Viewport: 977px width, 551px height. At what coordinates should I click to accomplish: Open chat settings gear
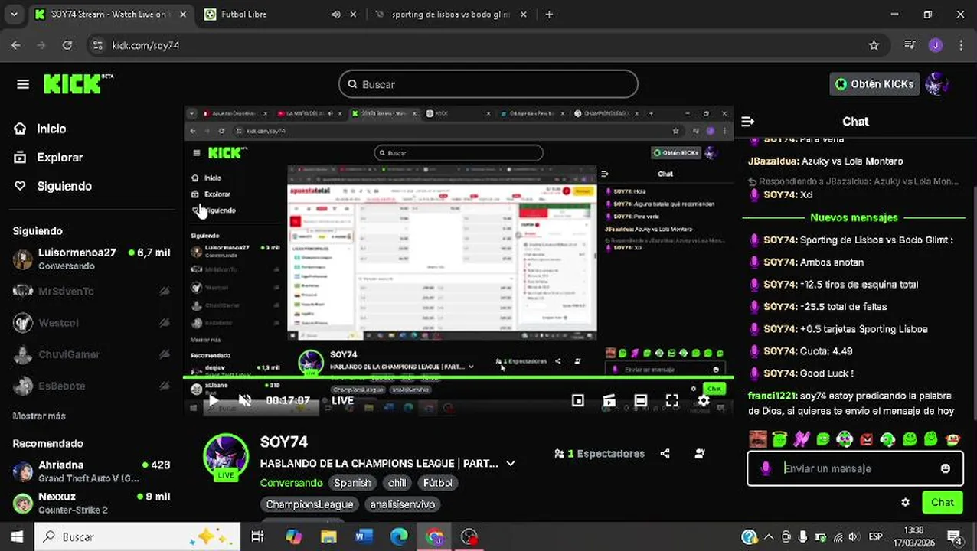[905, 502]
